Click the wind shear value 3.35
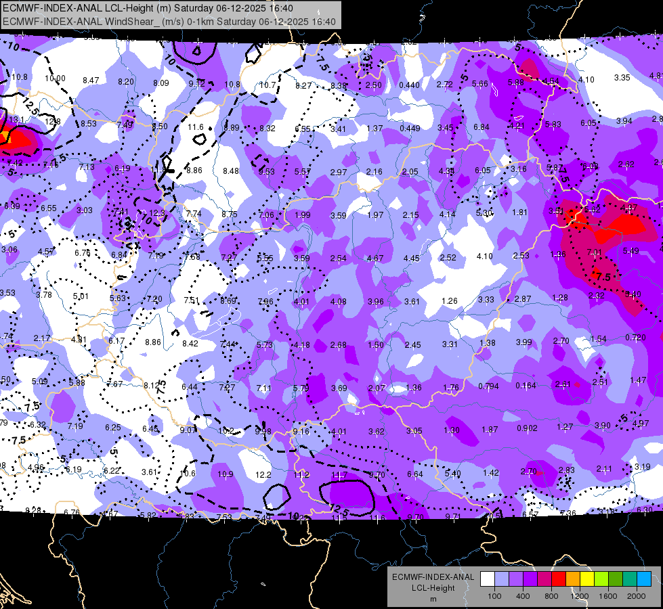Viewport: 663px width, 609px height. pos(622,78)
